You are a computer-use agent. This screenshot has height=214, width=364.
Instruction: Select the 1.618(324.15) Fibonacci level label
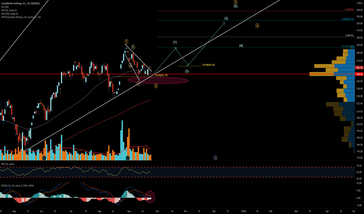tap(348, 19)
